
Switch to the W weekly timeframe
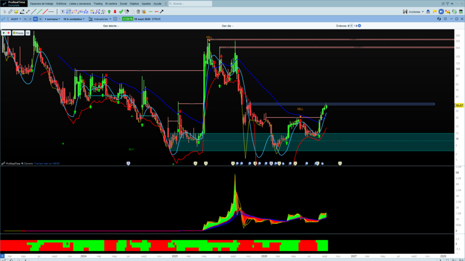(x=35, y=19)
